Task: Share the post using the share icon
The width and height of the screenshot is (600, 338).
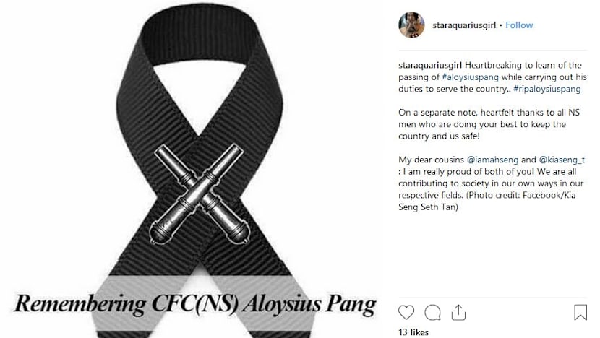Action: 458,313
